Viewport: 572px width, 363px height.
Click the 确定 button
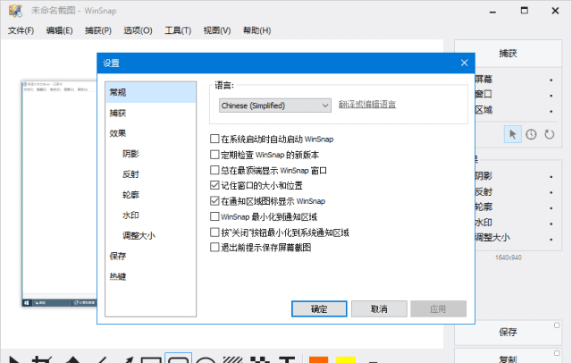319,309
